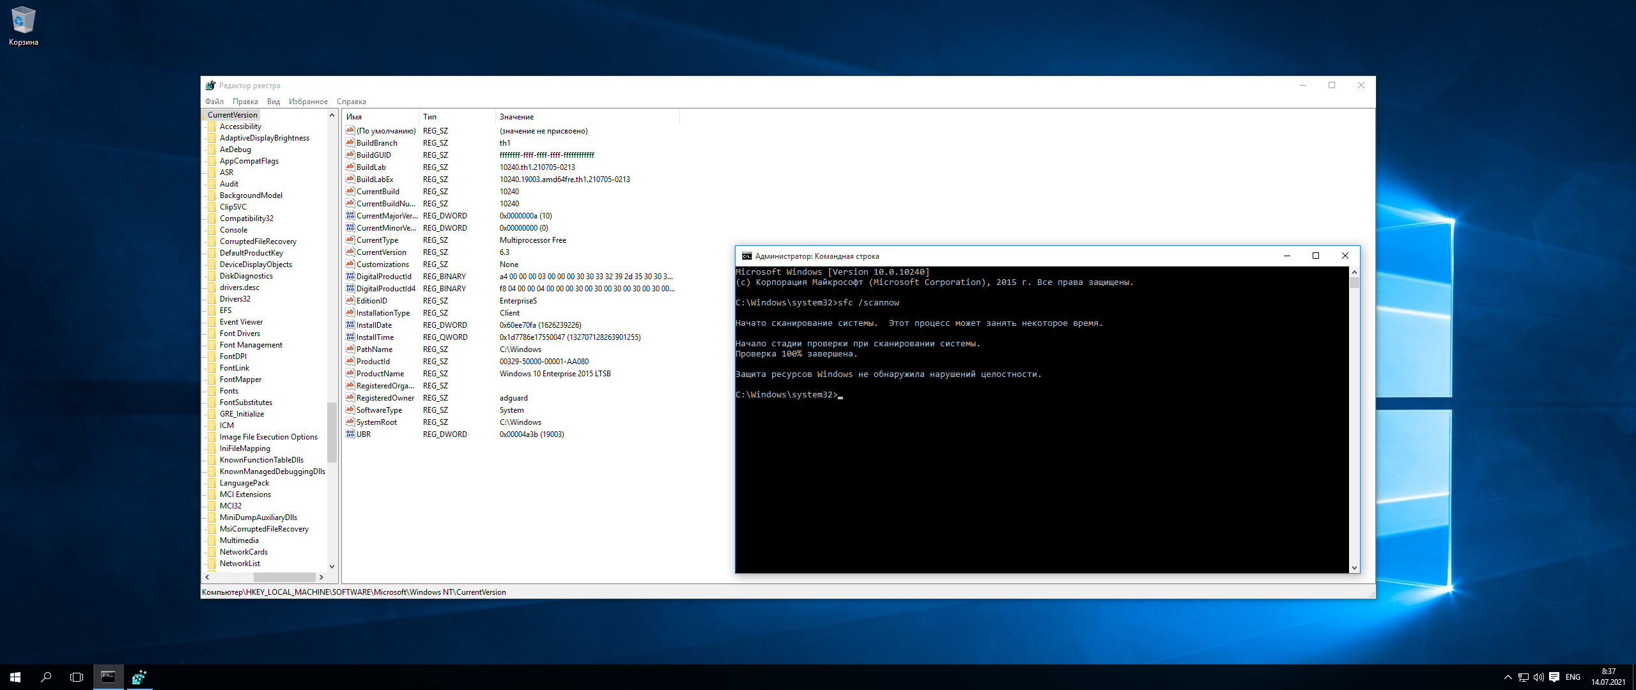Click the Registry Editor title bar icon
Image resolution: width=1636 pixels, height=690 pixels.
[x=210, y=85]
